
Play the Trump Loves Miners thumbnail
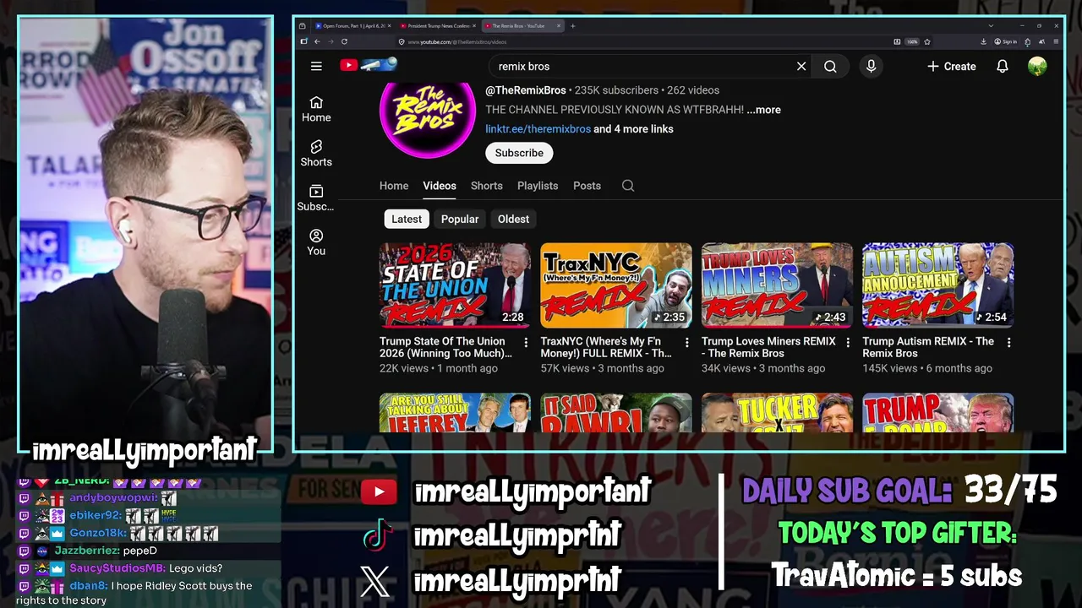coord(777,285)
